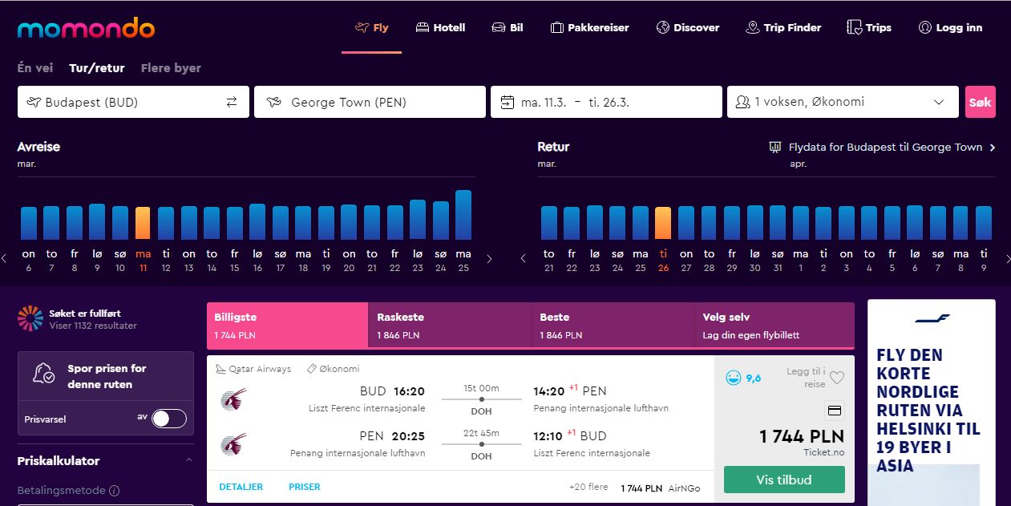Screen dimensions: 1011x506
Task: Open Trip Finder from the navigation
Action: [x=783, y=27]
